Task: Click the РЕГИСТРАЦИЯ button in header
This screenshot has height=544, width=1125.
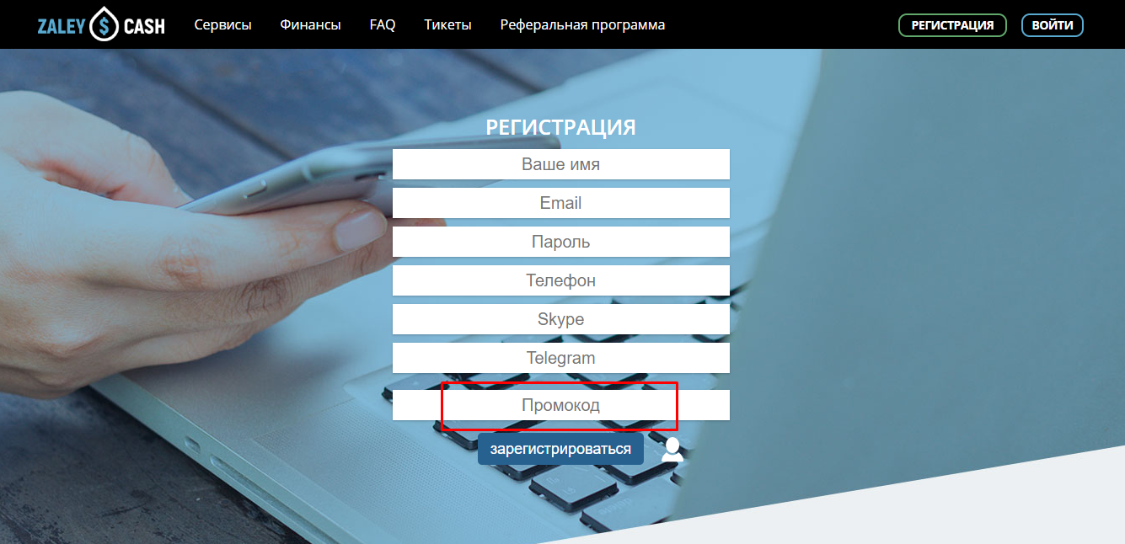Action: (952, 25)
